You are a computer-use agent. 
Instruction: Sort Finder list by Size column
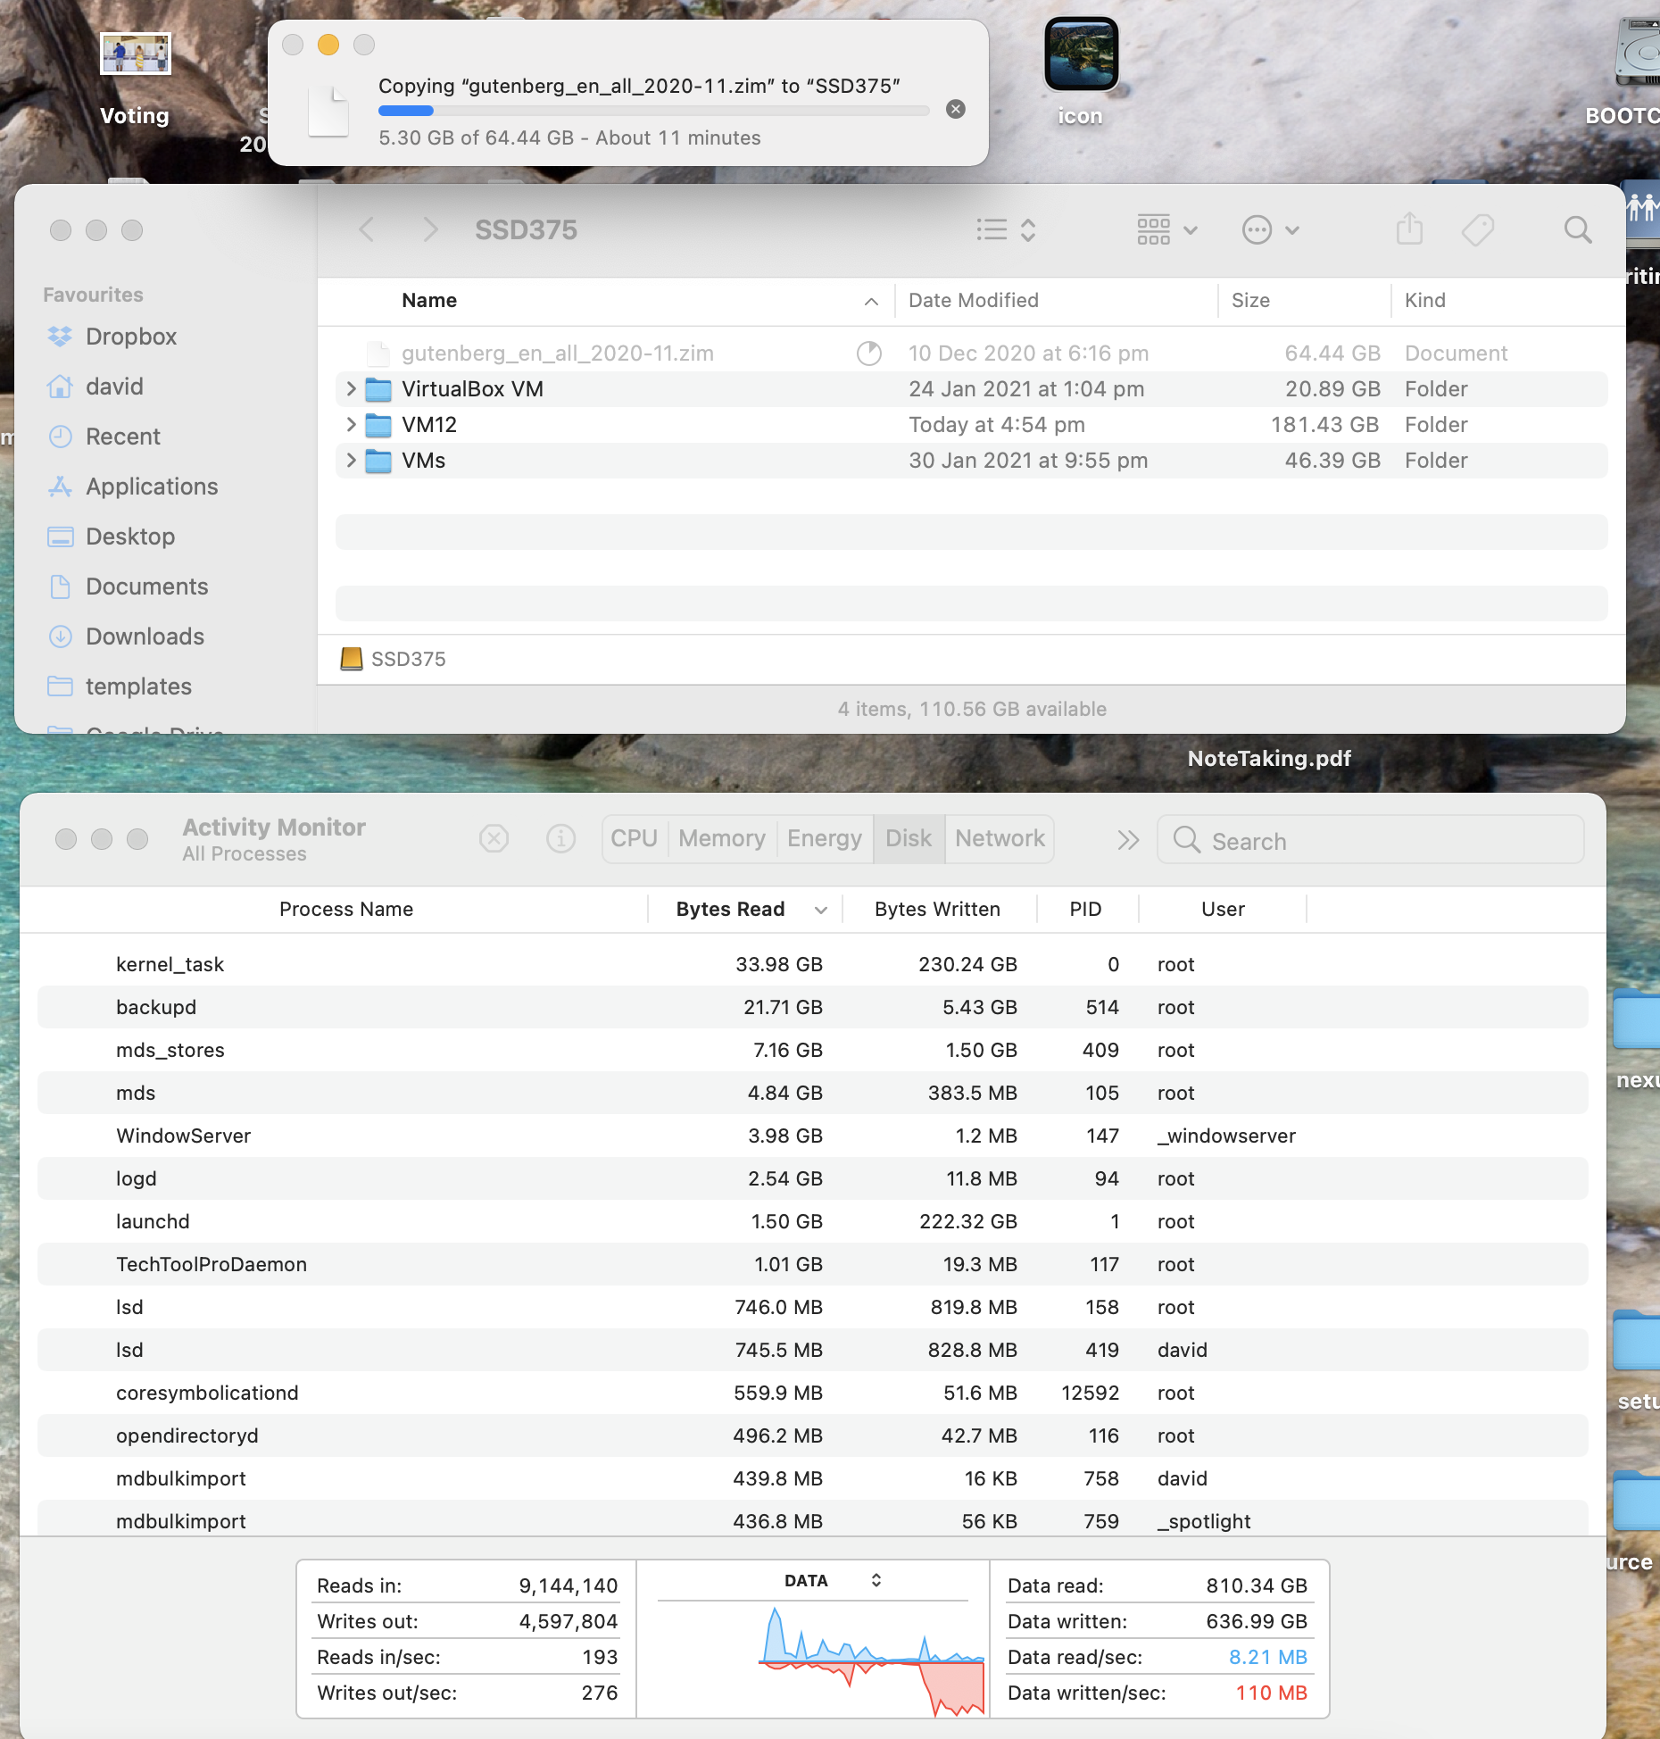(1250, 301)
